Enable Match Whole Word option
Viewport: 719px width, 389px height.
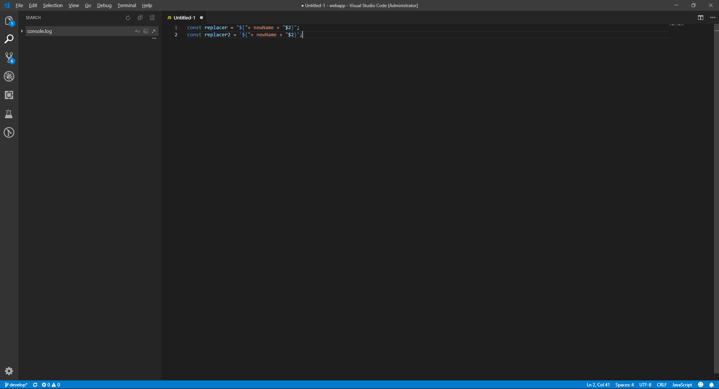point(146,31)
